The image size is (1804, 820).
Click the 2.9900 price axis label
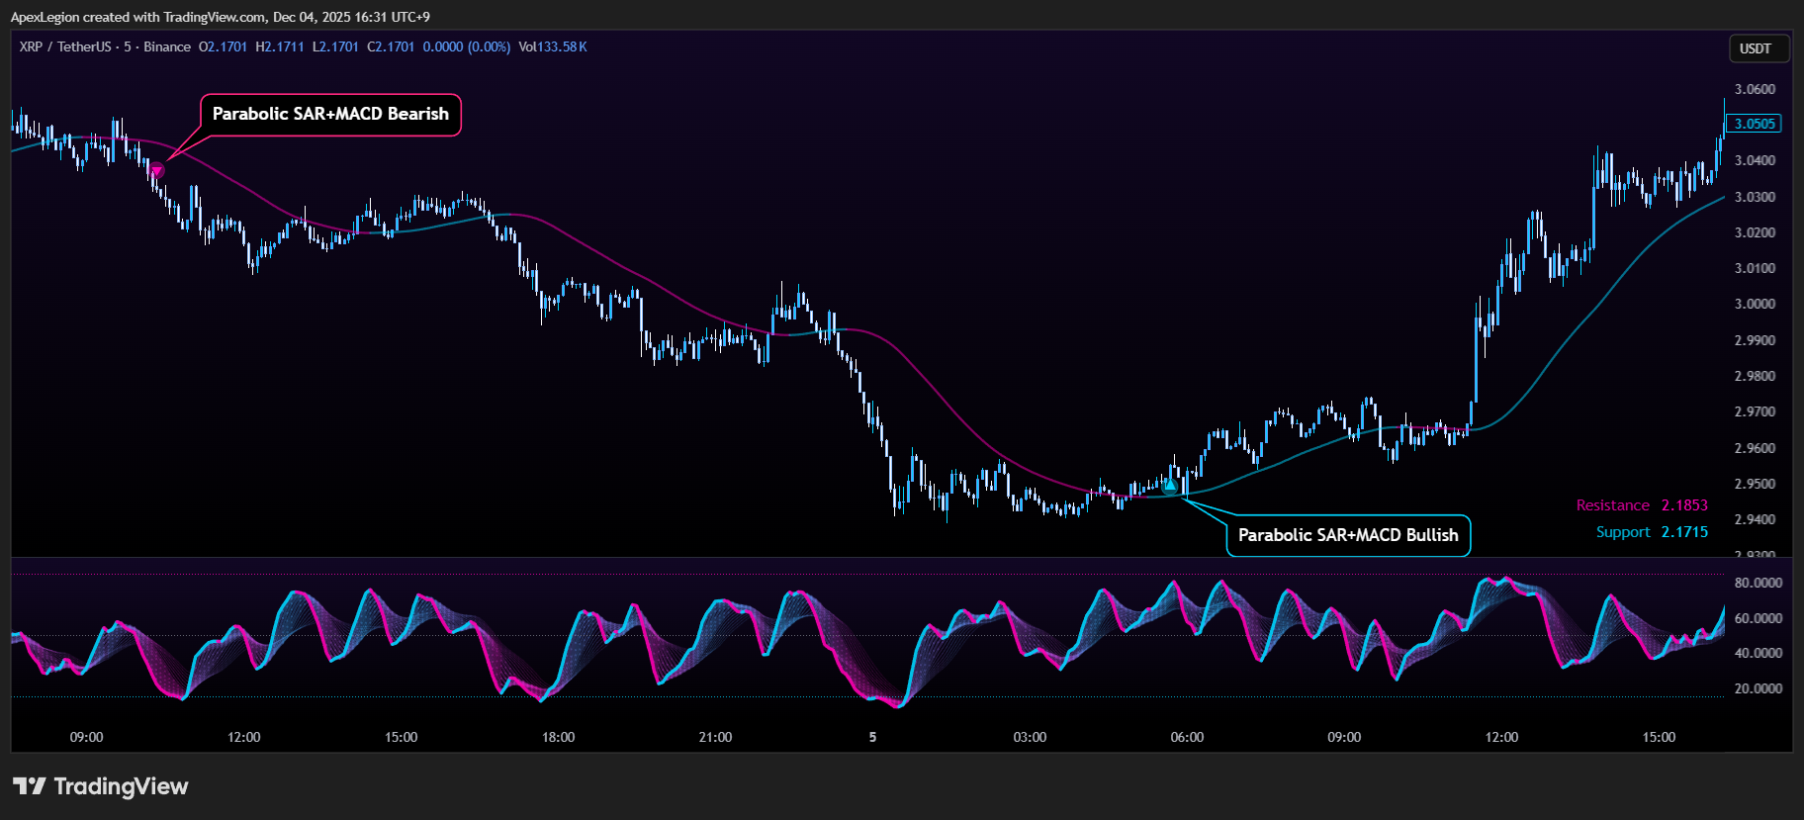(x=1756, y=340)
